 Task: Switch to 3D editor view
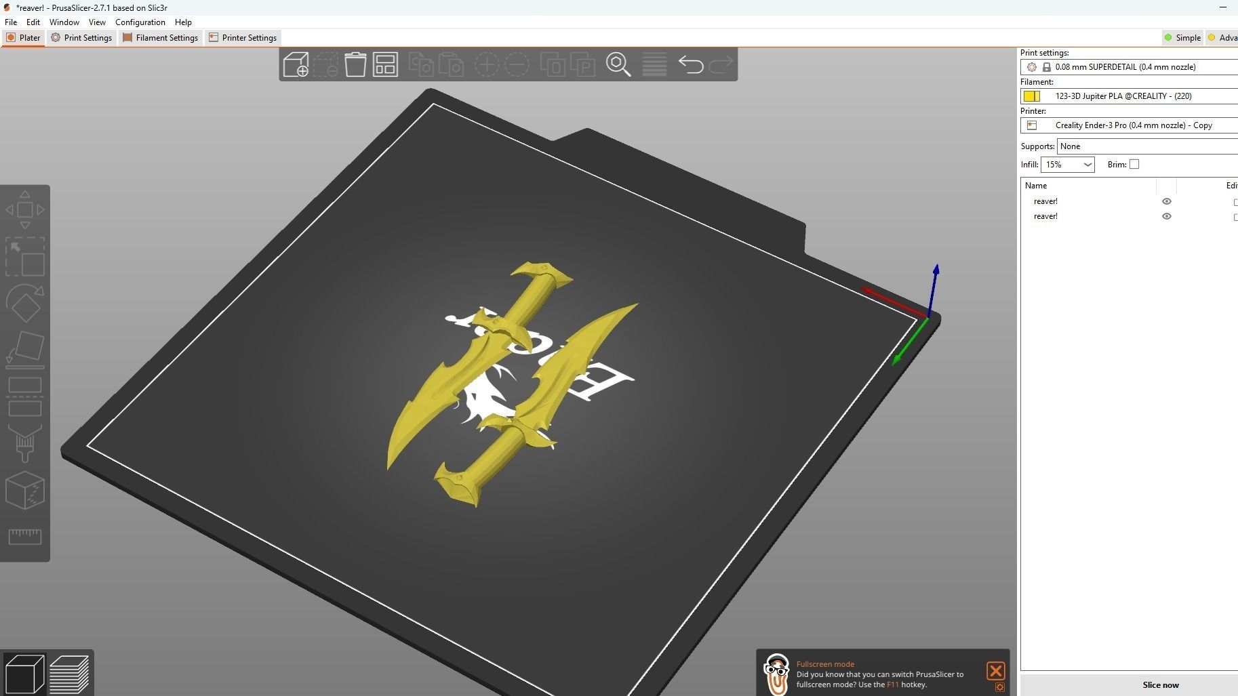(24, 674)
